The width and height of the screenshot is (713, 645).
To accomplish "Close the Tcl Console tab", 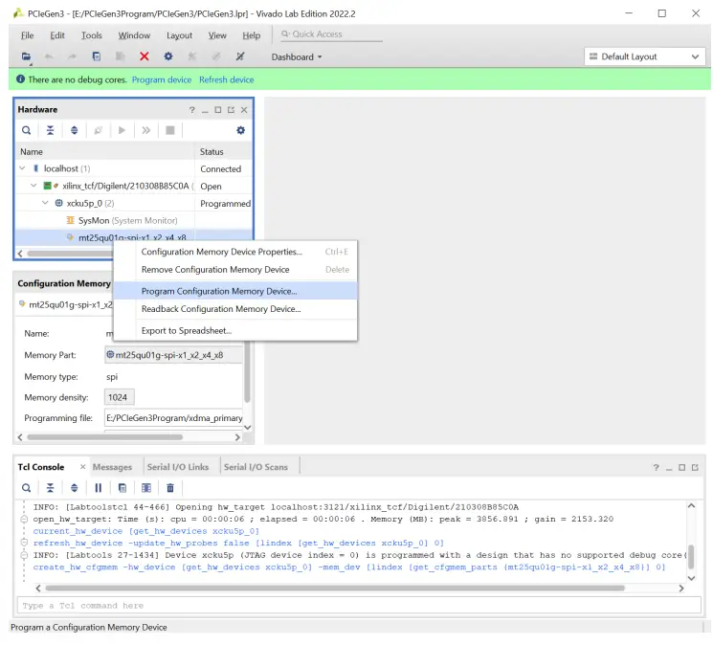I will coord(82,467).
